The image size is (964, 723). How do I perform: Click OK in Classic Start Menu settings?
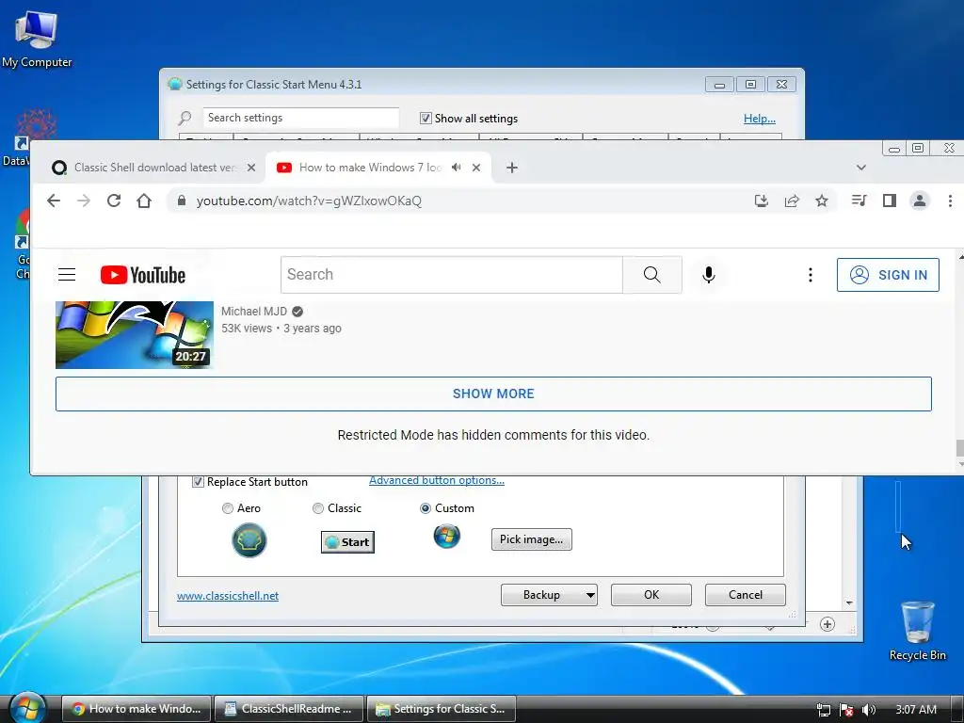click(x=651, y=595)
